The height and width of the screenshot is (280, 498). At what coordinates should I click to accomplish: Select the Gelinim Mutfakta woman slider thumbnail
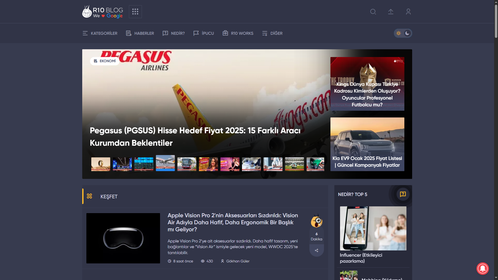click(208, 164)
